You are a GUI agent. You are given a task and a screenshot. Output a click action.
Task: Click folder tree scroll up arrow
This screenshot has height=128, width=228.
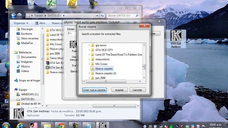tap(144, 45)
